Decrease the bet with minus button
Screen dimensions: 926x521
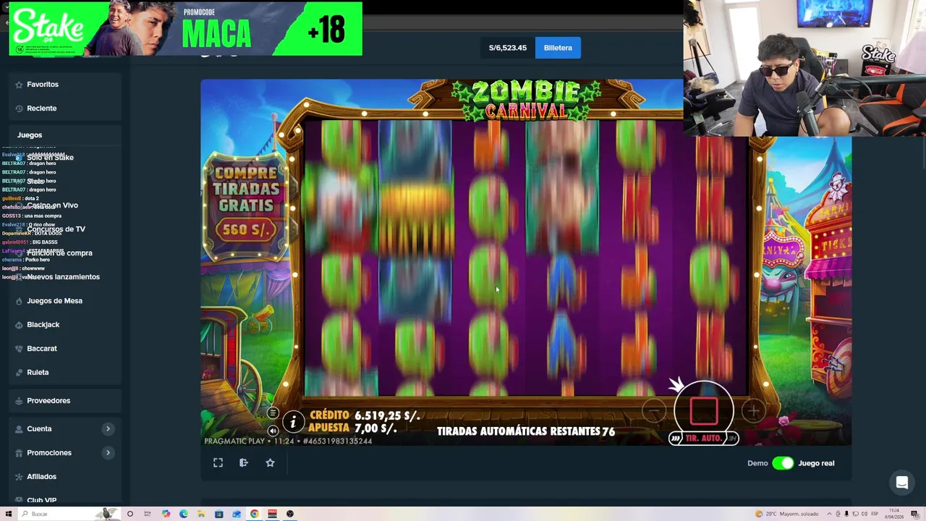[654, 411]
